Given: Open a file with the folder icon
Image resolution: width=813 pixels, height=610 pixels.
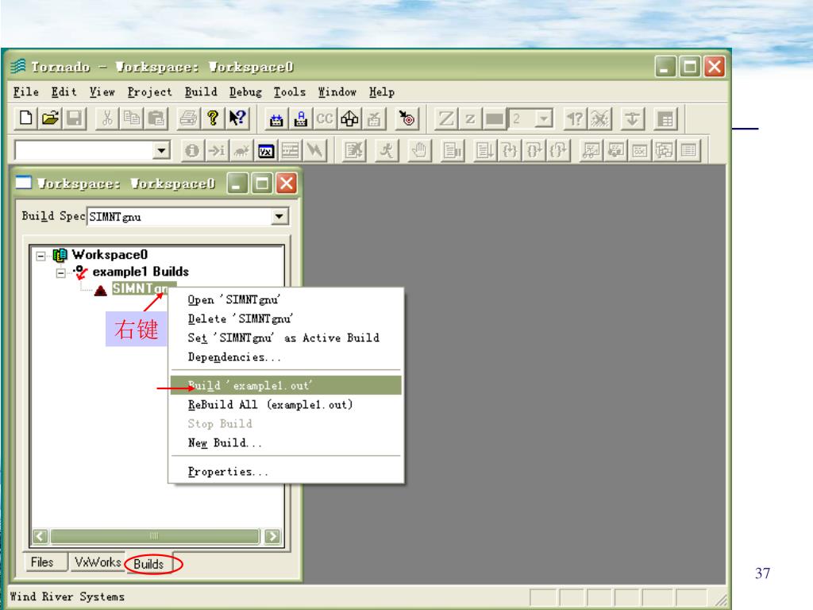Looking at the screenshot, I should tap(50, 119).
